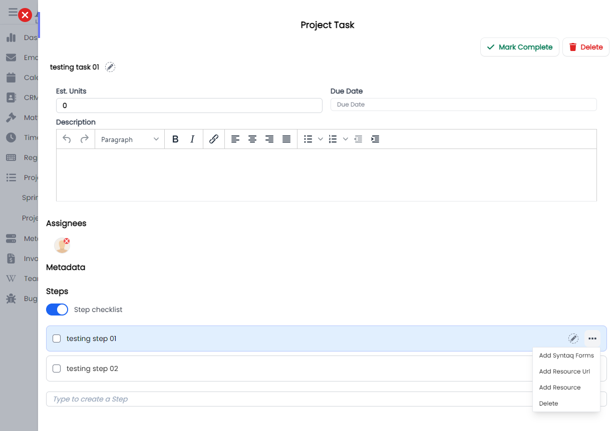Increase indent in the description editor
Screen dimensions: 615x431
(x=375, y=139)
